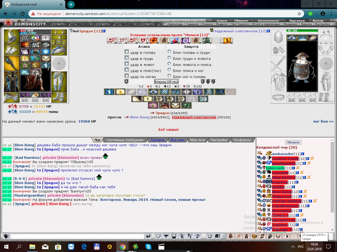The image size is (337, 252).
Task: Use the pink amulet skill
Action: pyautogui.click(x=153, y=105)
